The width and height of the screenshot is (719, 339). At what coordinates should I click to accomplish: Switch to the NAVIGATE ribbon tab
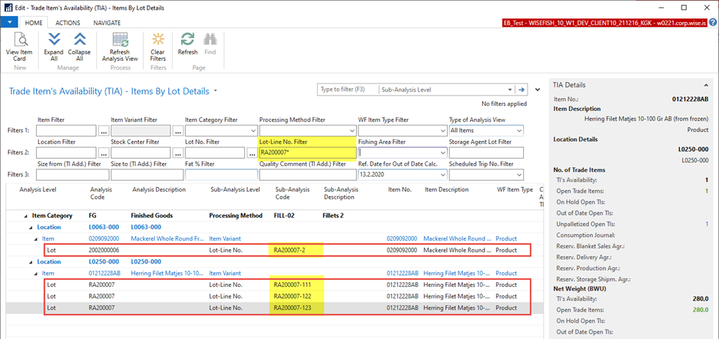pyautogui.click(x=106, y=23)
